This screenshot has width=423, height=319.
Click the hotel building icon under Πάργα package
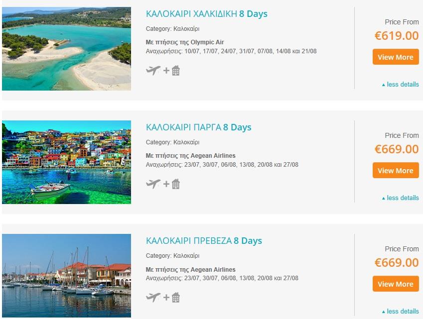coord(176,184)
